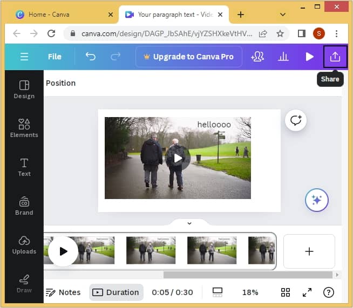Click the Present play icon in header
353x308 pixels.
tap(310, 57)
